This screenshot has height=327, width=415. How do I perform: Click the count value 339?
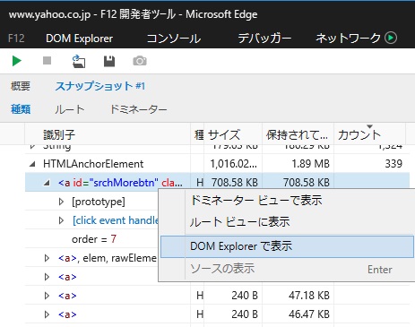393,164
